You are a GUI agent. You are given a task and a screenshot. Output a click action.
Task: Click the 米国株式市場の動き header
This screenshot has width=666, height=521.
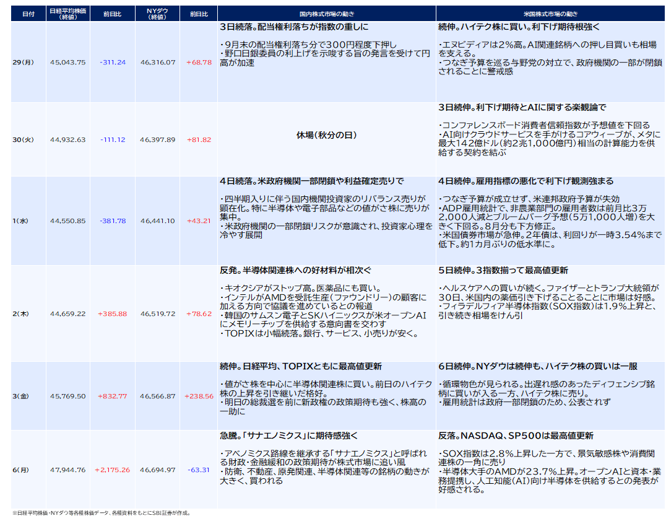[550, 14]
